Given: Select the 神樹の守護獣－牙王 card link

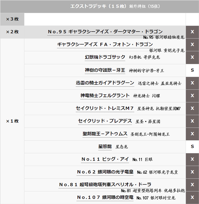Looking at the screenshot, I should pos(105,70).
